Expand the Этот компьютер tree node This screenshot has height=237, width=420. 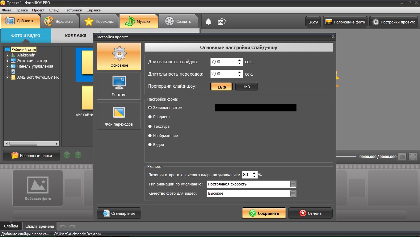(7, 61)
